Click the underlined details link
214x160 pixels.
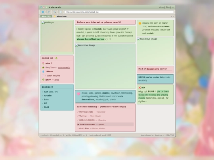pyautogui.click(x=146, y=23)
